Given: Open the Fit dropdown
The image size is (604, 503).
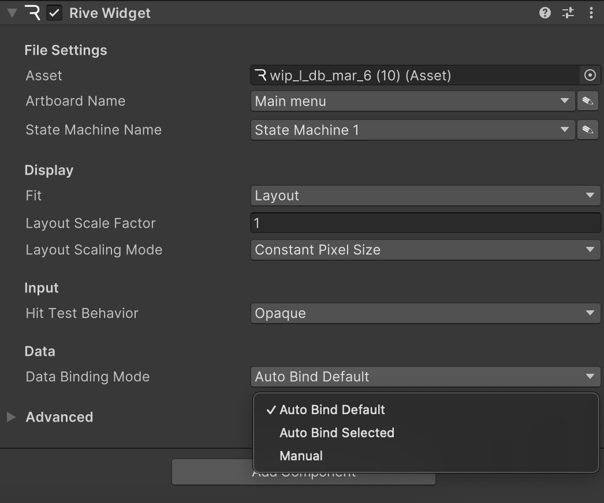Looking at the screenshot, I should 425,196.
